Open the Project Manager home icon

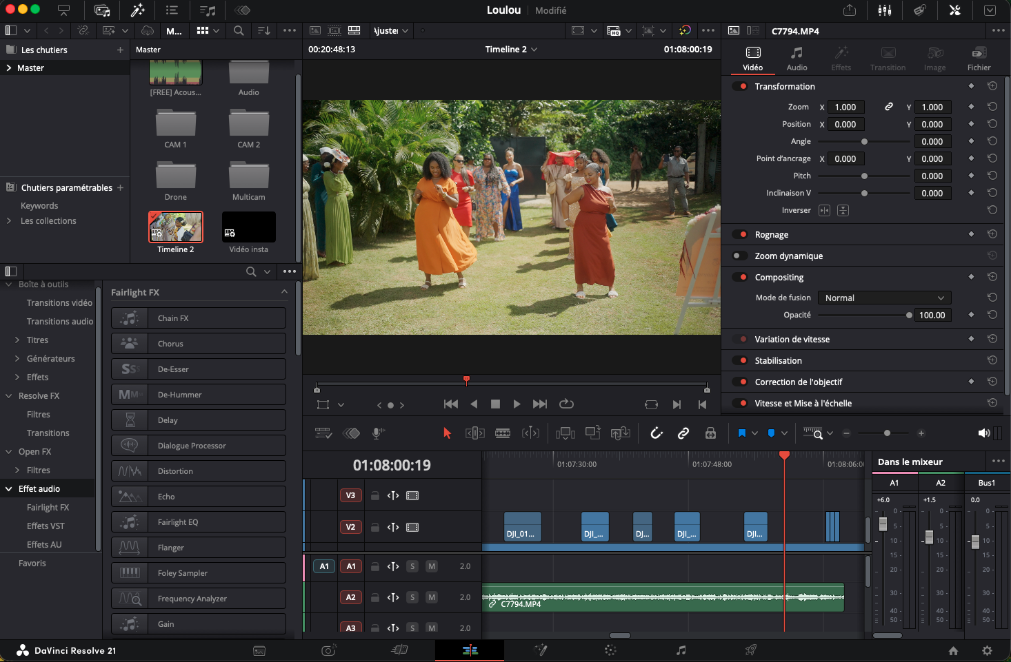point(953,650)
